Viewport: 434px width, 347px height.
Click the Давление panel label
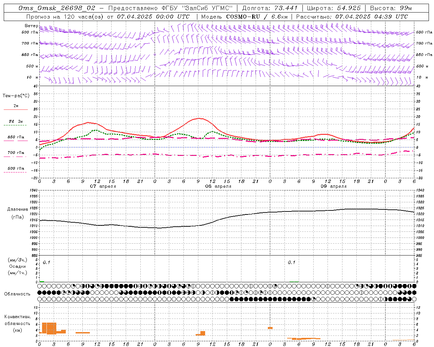pyautogui.click(x=18, y=209)
